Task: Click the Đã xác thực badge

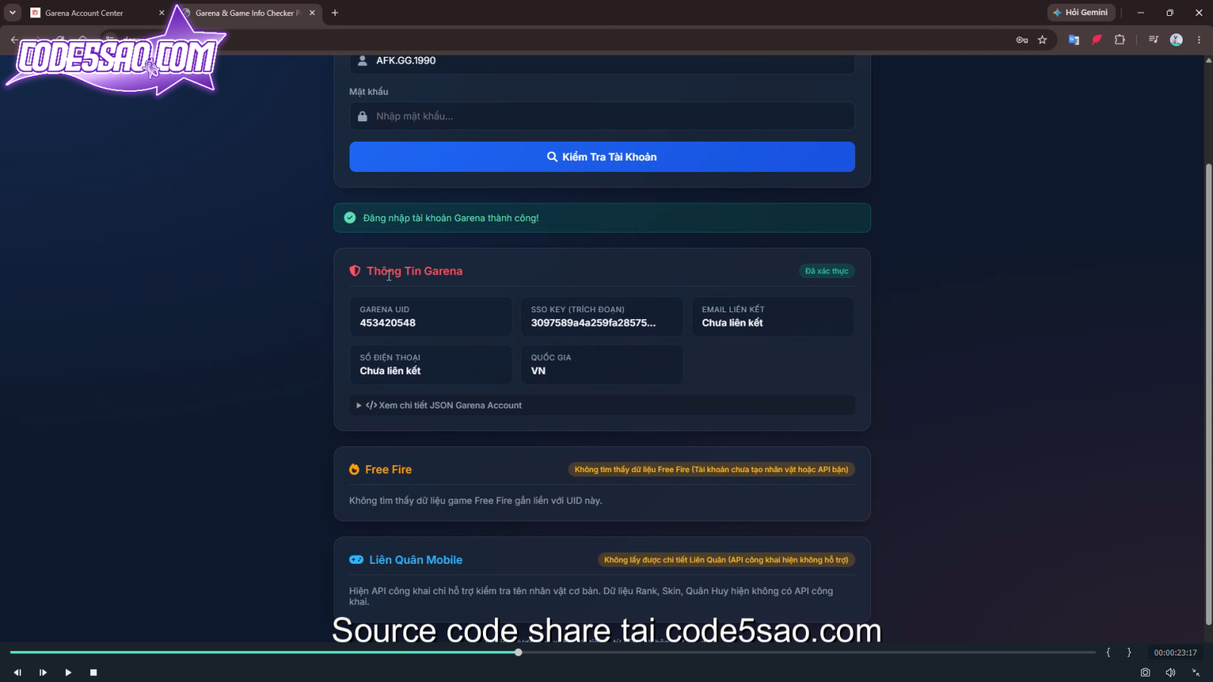Action: [827, 271]
